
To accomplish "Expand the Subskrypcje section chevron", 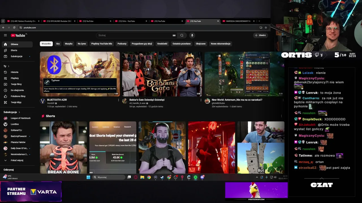I will pos(19,112).
